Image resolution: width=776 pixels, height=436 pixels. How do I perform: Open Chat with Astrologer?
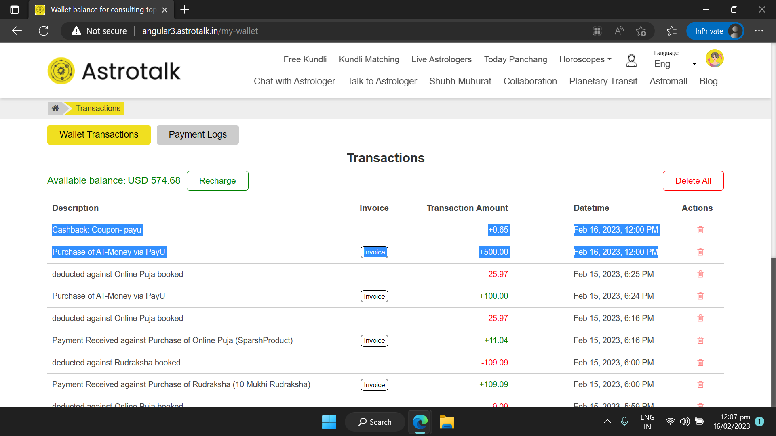[294, 81]
